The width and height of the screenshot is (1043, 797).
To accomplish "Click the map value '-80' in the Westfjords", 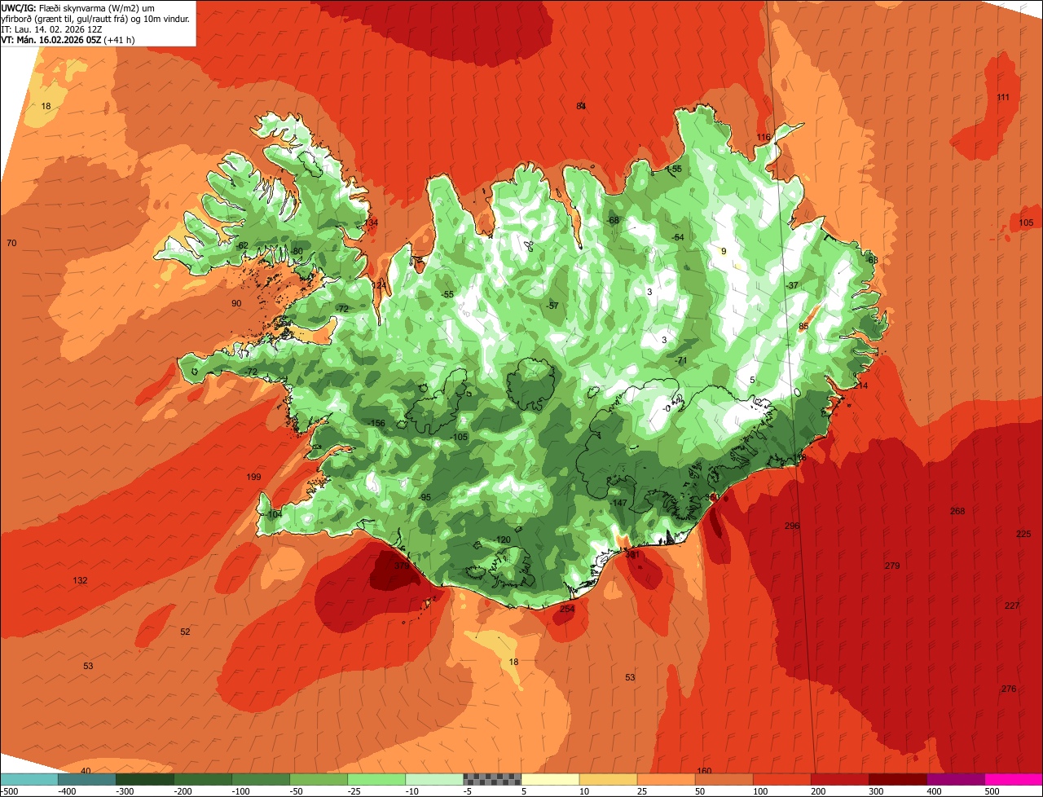I will [297, 251].
